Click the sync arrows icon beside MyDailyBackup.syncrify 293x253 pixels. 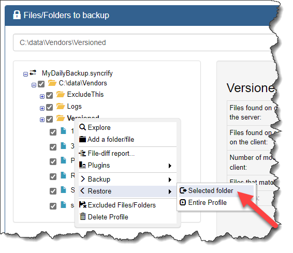tap(33, 72)
